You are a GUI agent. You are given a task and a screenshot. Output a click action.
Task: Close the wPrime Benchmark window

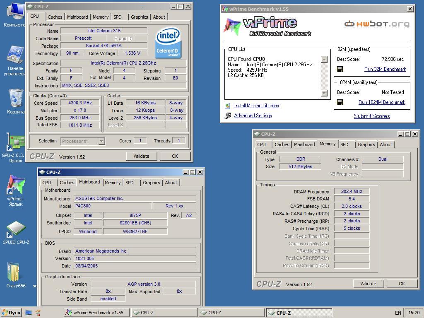click(x=410, y=9)
